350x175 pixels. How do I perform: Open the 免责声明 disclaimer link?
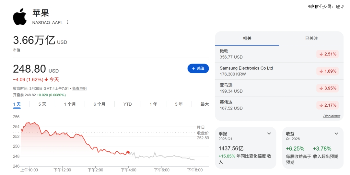pos(79,88)
